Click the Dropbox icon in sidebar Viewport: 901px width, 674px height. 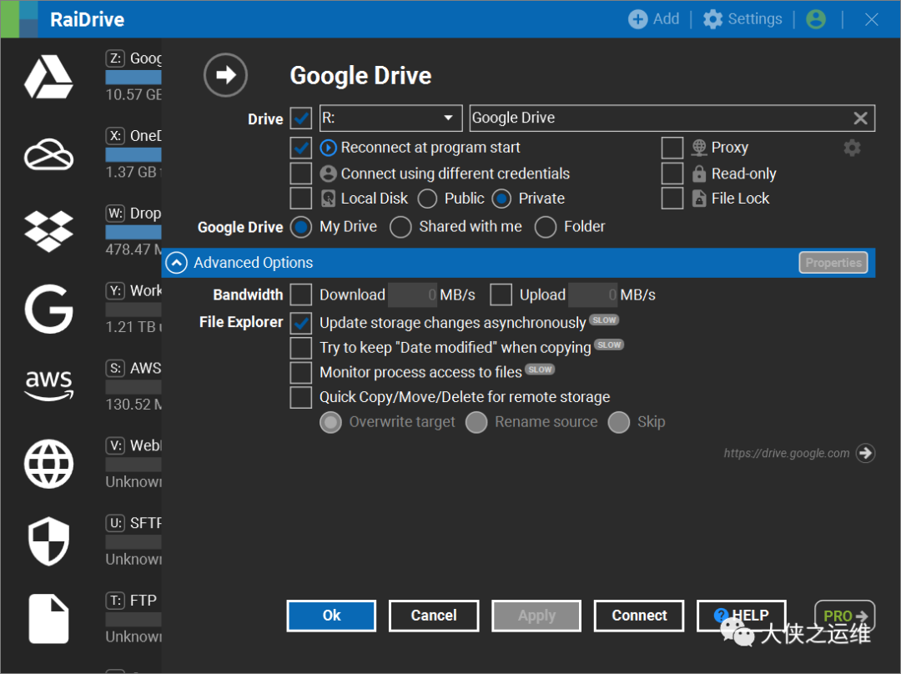click(48, 231)
